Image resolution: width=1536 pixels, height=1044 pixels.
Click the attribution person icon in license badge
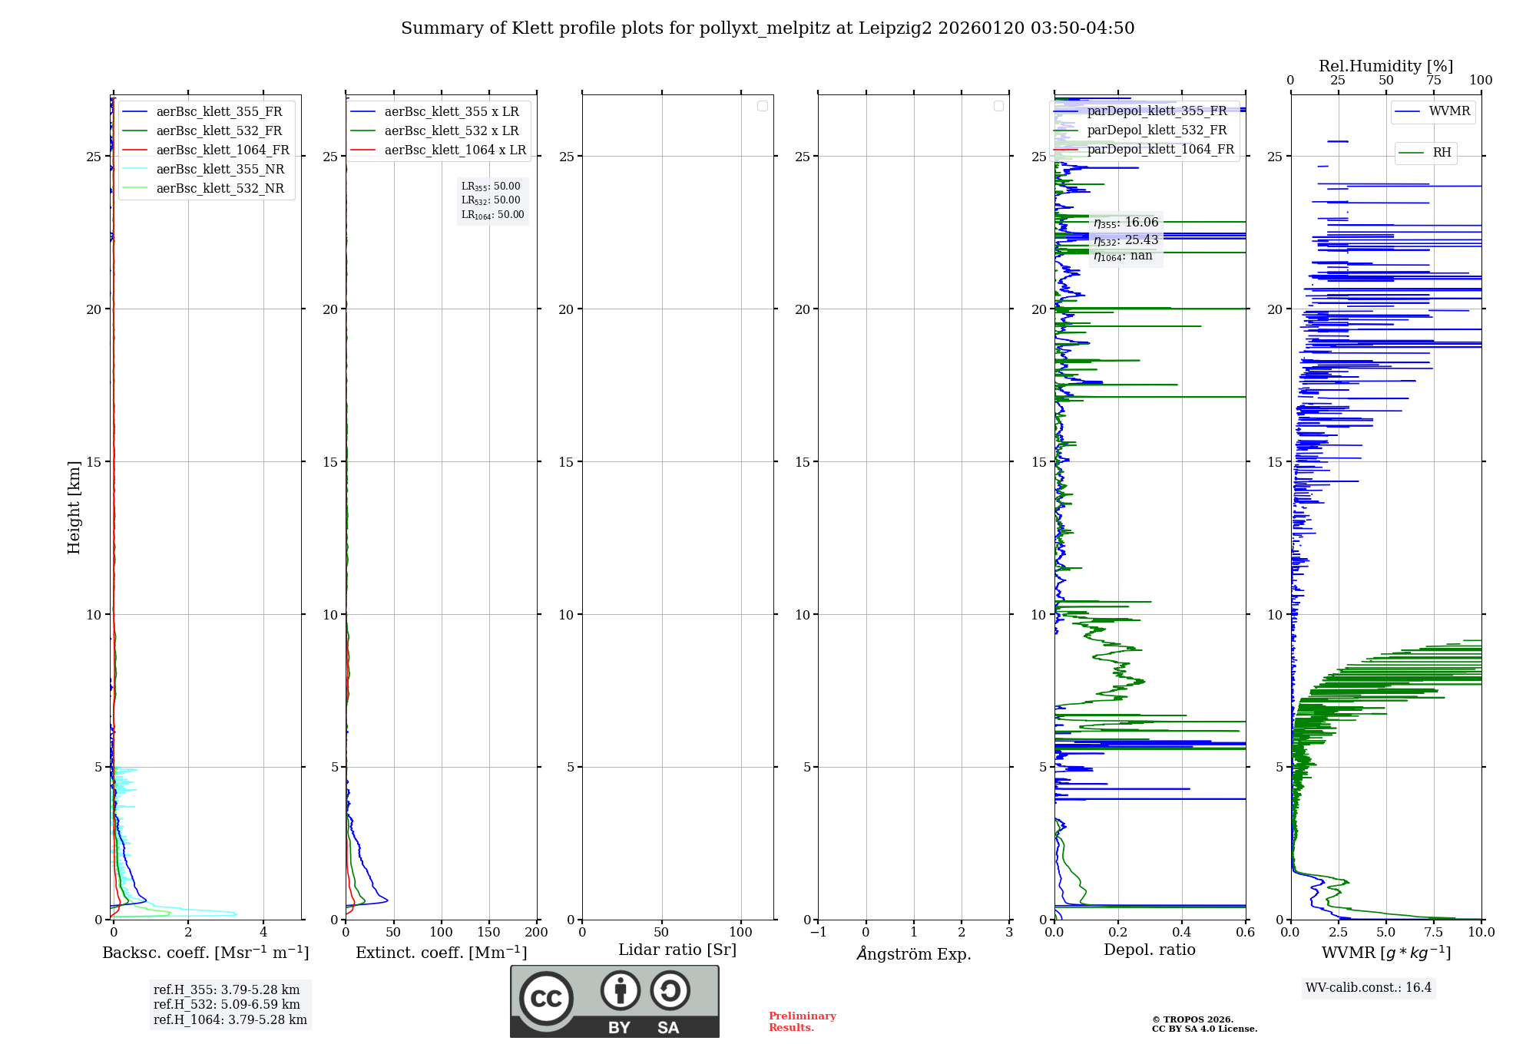[621, 990]
